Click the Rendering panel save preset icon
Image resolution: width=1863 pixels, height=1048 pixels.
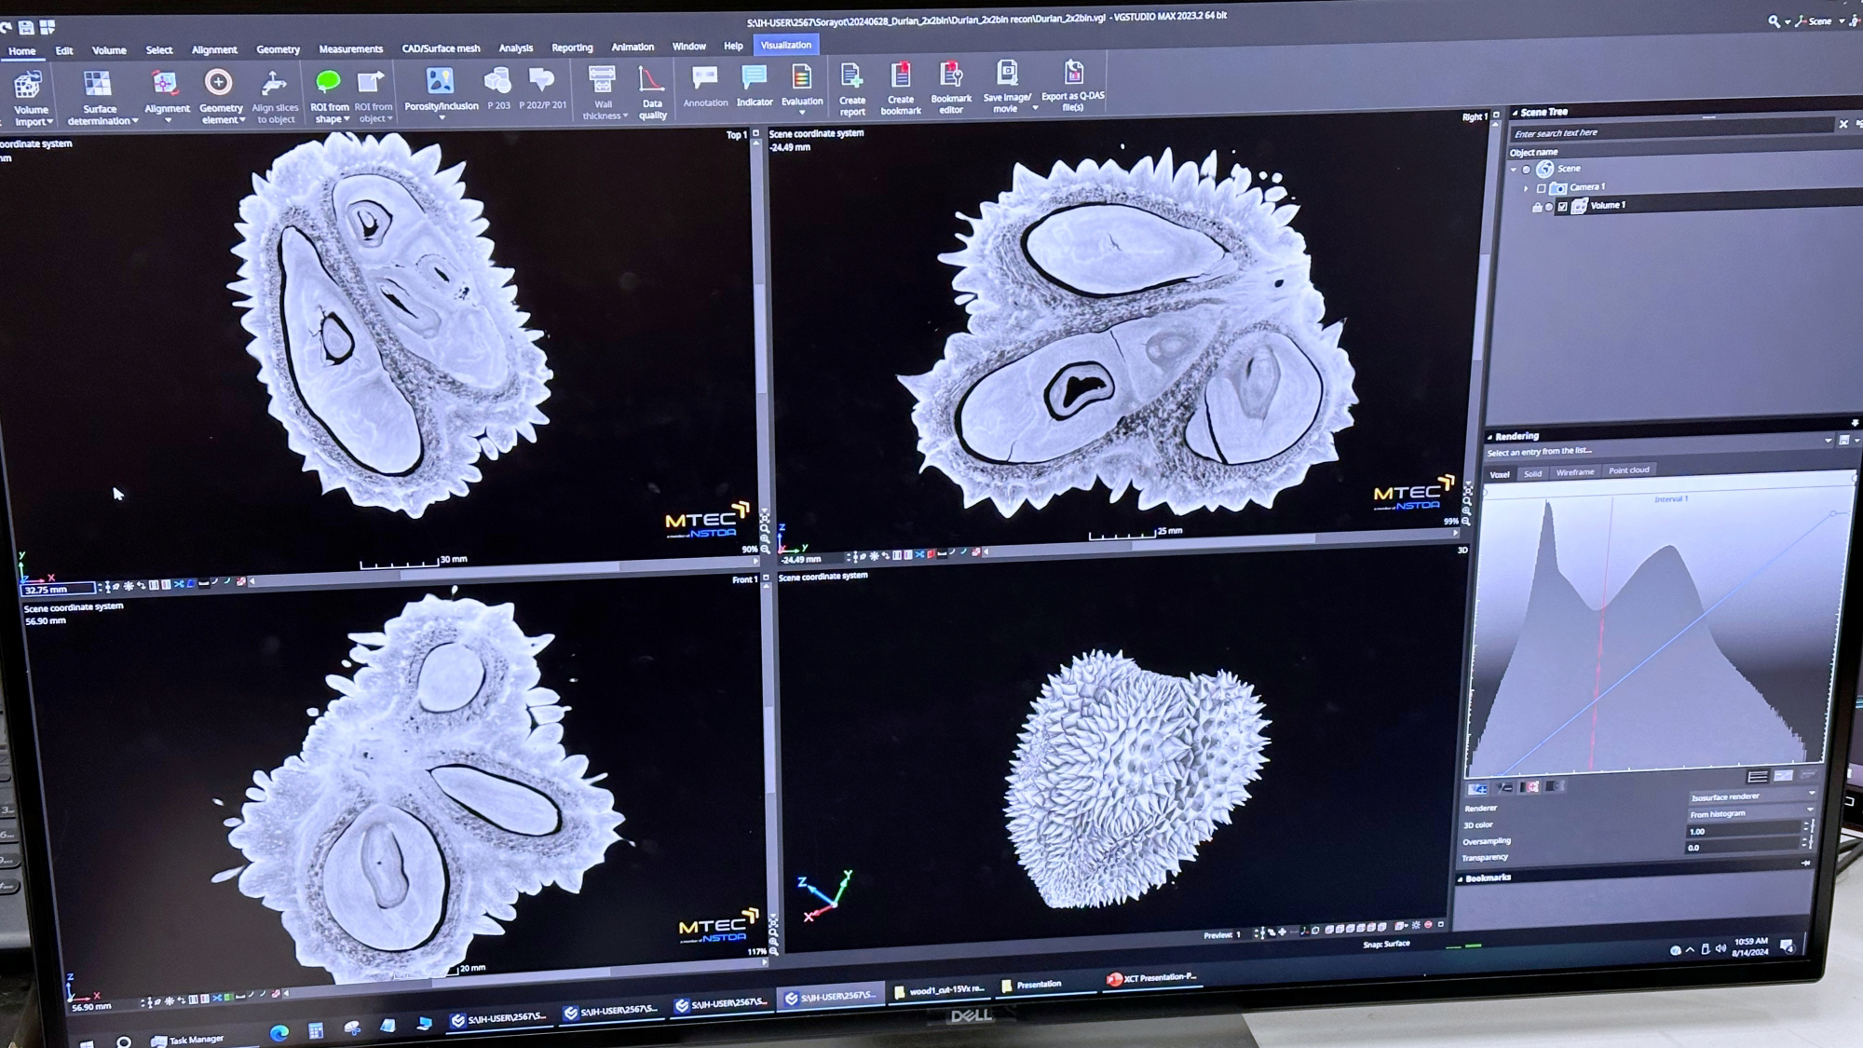(x=1843, y=440)
